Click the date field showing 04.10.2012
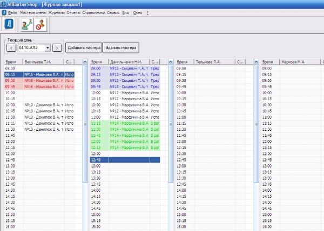This screenshot has width=324, height=231. tap(31, 48)
